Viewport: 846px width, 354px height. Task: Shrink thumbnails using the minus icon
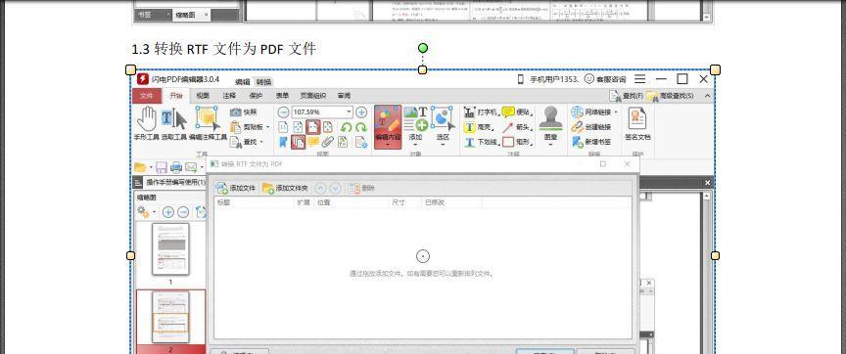pyautogui.click(x=183, y=212)
